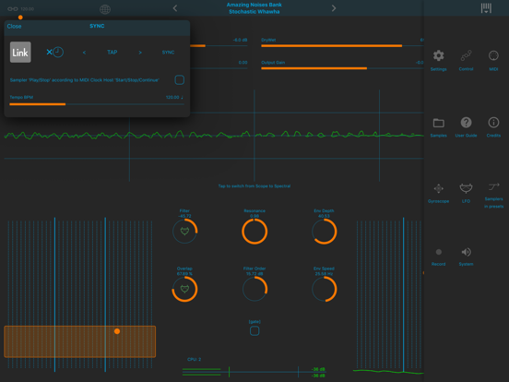Open the Gyroscope icon
509x382 pixels.
tap(438, 188)
